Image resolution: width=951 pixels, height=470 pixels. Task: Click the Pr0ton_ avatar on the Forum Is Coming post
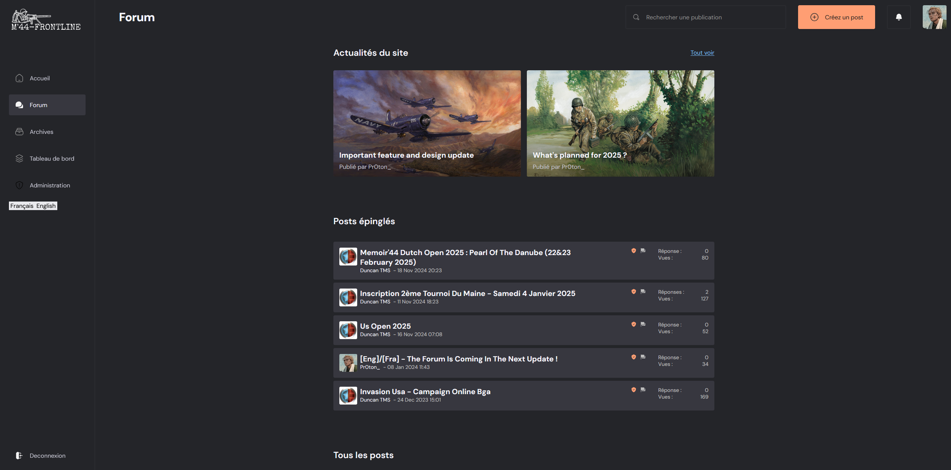click(348, 363)
